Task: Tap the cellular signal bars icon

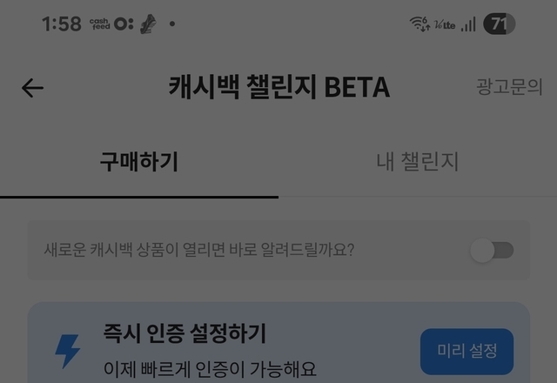Action: click(x=468, y=24)
